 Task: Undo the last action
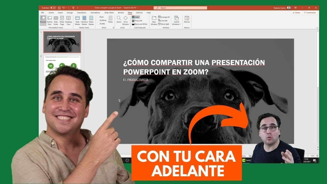click(63, 8)
